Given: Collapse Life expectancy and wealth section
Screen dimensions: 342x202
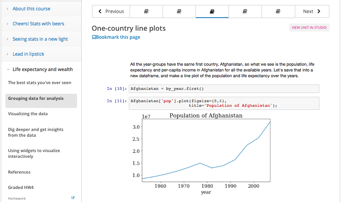Looking at the screenshot, I should point(42,70).
